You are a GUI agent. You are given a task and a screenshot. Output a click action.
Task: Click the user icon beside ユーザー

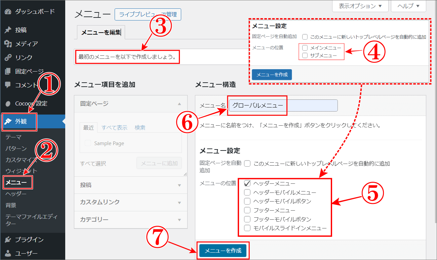coord(8,253)
